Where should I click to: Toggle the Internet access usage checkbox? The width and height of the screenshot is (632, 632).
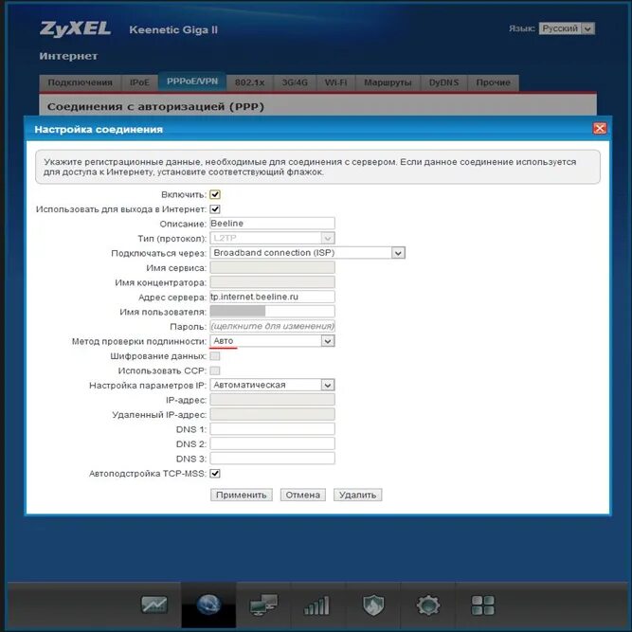pos(215,209)
